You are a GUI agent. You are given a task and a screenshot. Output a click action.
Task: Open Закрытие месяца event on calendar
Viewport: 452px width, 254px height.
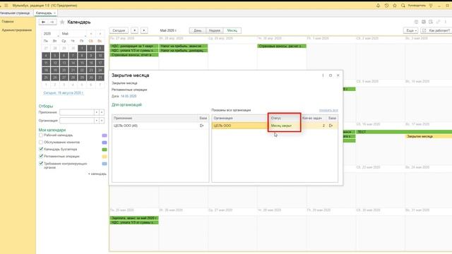click(x=429, y=136)
